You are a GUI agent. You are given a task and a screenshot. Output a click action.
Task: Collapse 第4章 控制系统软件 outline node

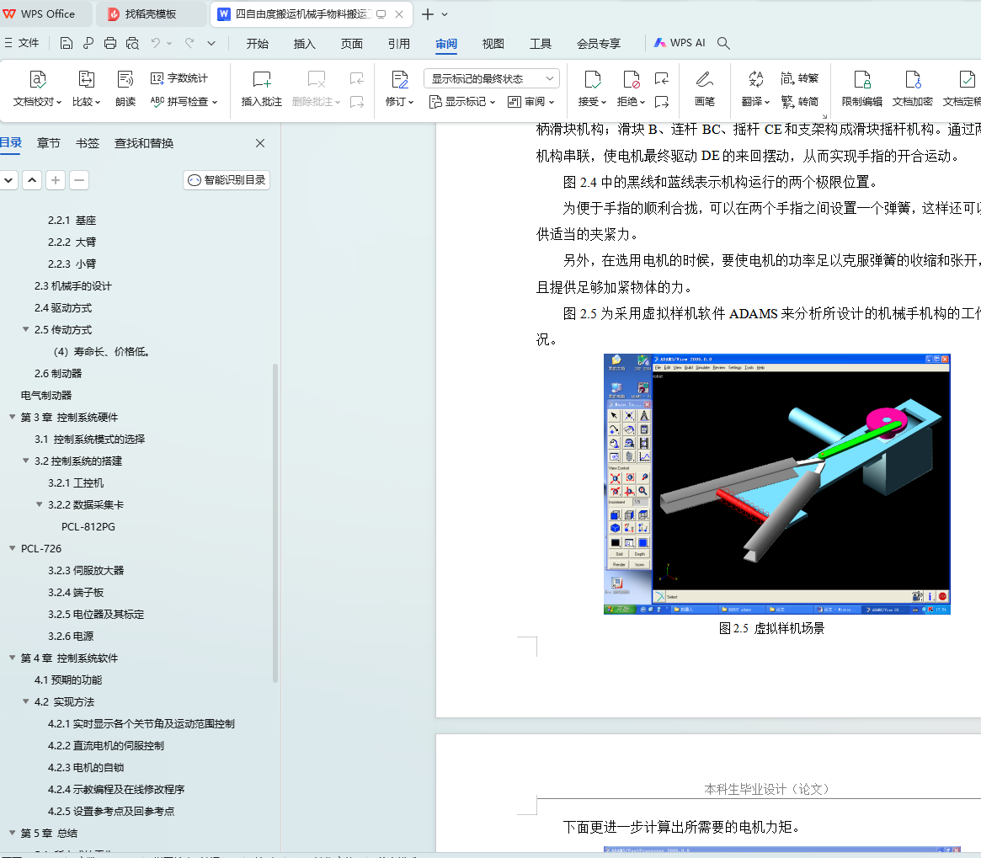click(12, 658)
